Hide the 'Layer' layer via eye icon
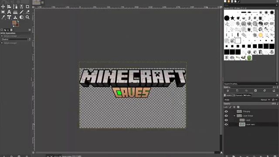 coord(226,120)
